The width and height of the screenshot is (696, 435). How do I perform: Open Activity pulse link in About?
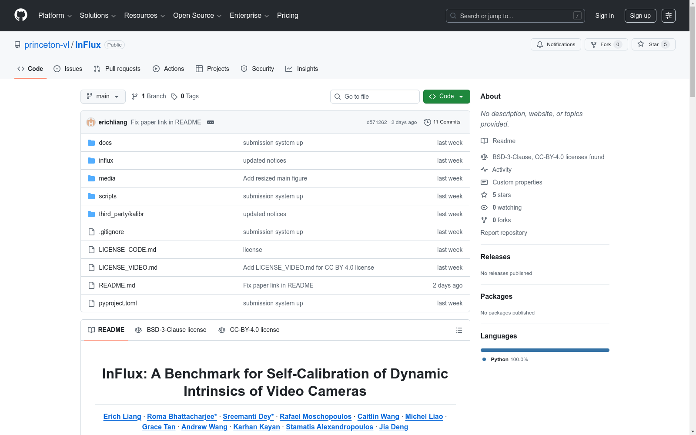click(x=496, y=170)
